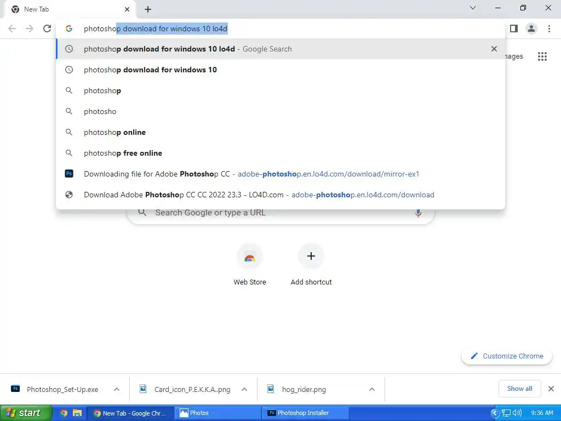
Task: Click Show all downloads button
Action: (x=519, y=389)
